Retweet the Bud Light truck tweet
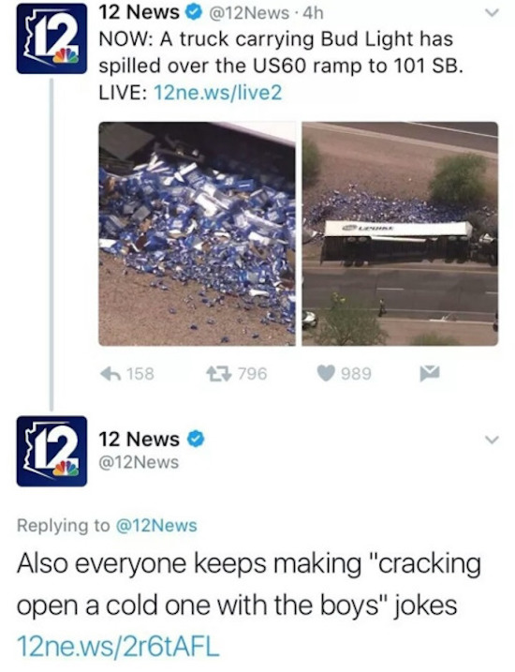 coord(219,374)
